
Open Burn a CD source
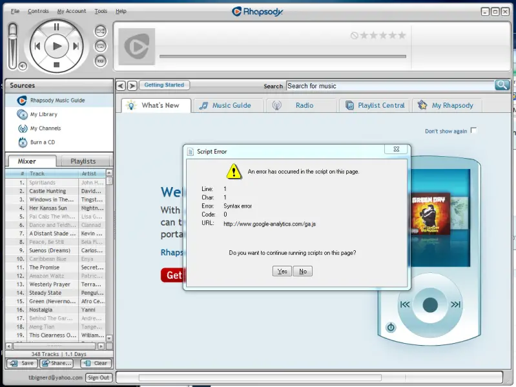click(59, 143)
